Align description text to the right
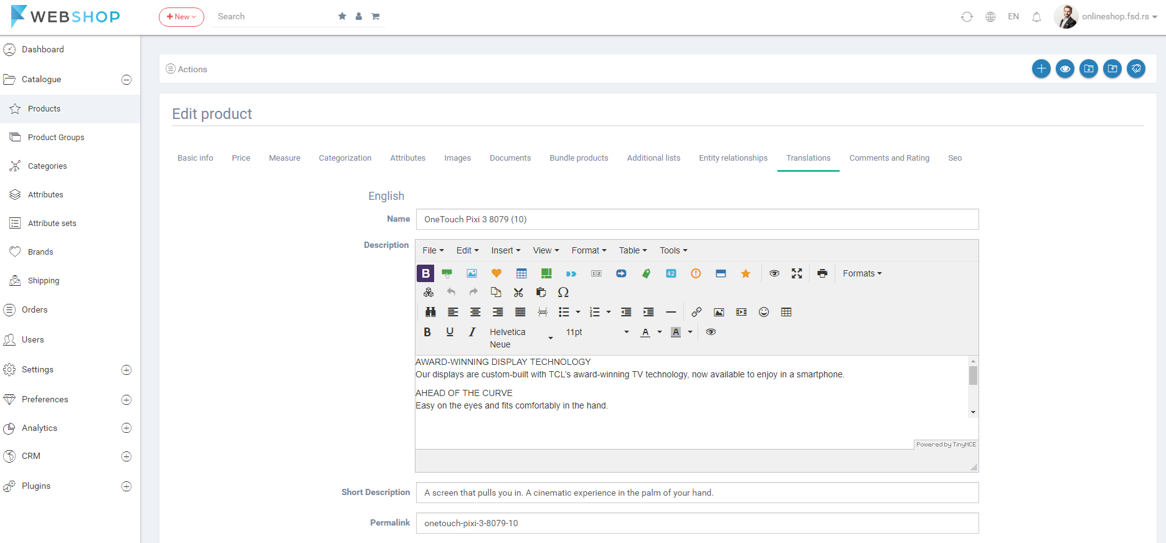This screenshot has height=543, width=1166. (498, 312)
